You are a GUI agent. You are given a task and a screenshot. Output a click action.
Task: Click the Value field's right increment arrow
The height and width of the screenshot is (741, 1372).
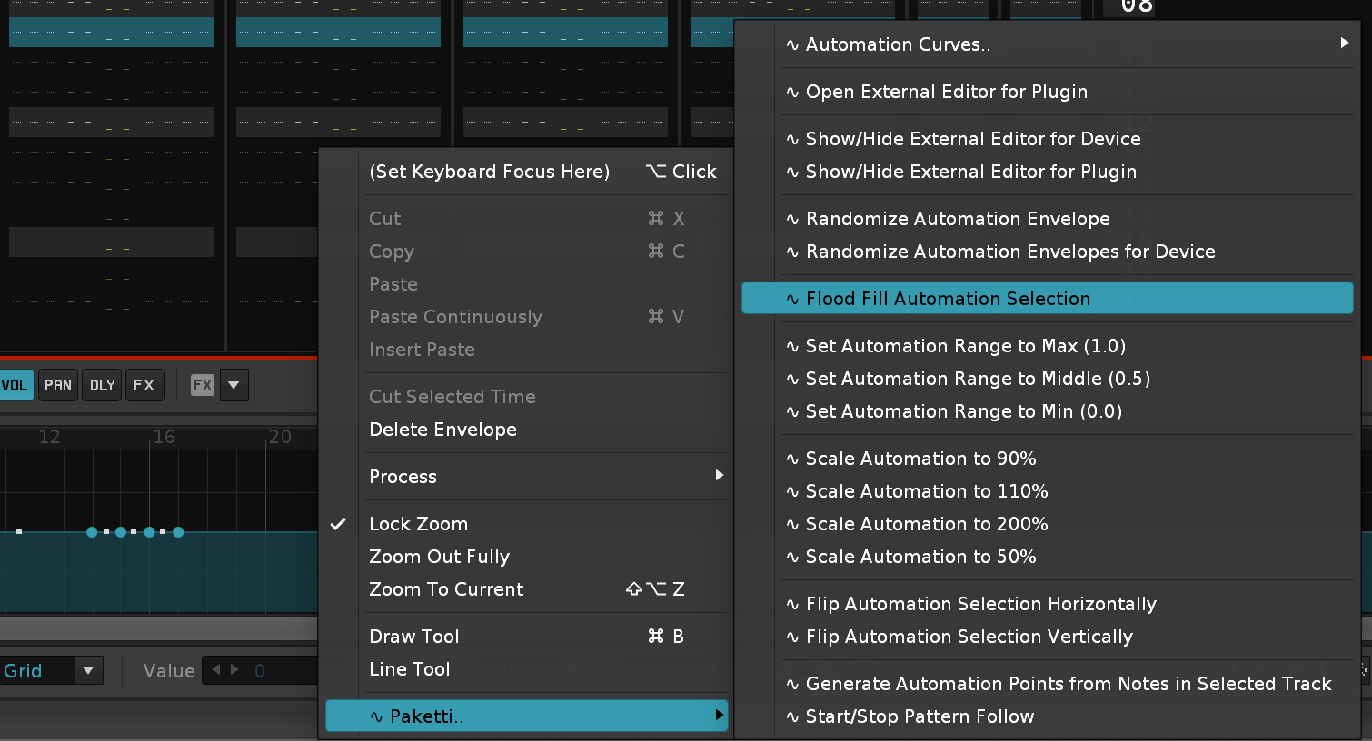(235, 670)
